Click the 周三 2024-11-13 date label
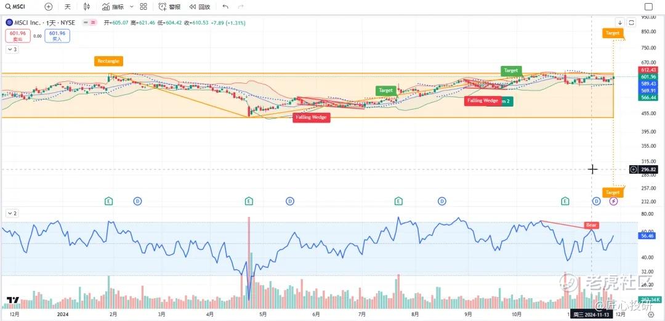Screen dimensions: 665x321 pyautogui.click(x=590, y=315)
